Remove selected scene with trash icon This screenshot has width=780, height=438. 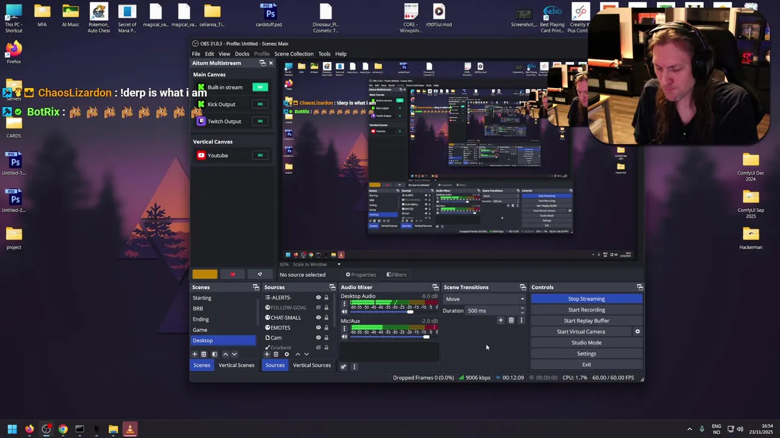coord(204,354)
